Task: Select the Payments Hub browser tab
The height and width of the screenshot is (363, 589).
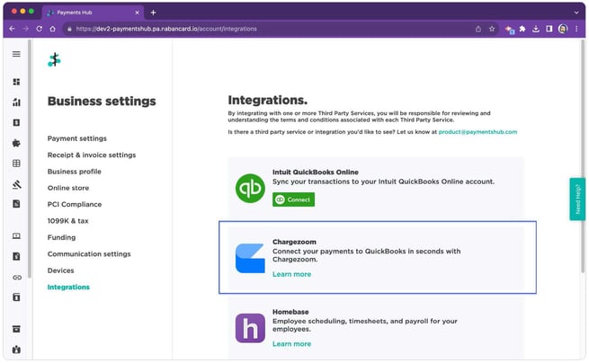Action: (x=94, y=13)
